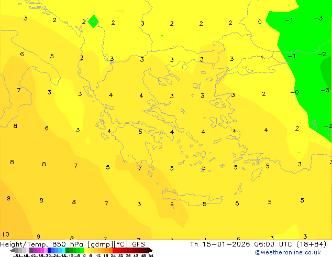Click the 'GFS' model label
Viewport: 332px width, 257px height.
138,244
